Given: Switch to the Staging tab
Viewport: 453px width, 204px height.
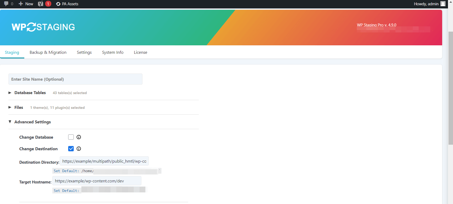Looking at the screenshot, I should [12, 52].
